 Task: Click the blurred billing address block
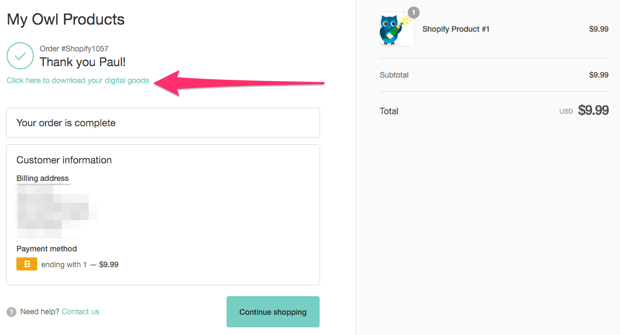click(56, 211)
